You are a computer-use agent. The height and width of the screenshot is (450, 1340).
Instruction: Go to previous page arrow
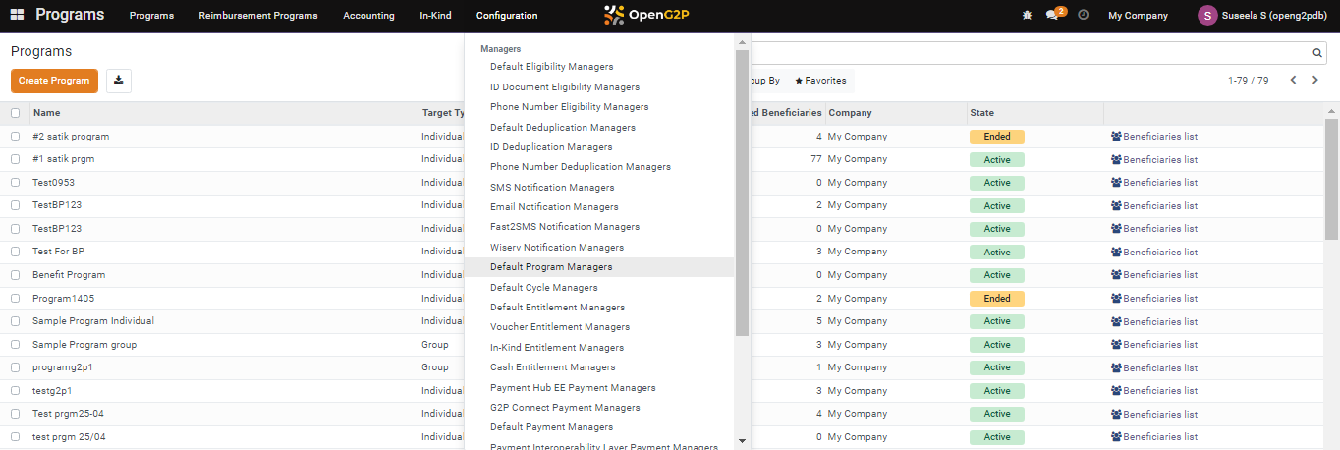1293,81
